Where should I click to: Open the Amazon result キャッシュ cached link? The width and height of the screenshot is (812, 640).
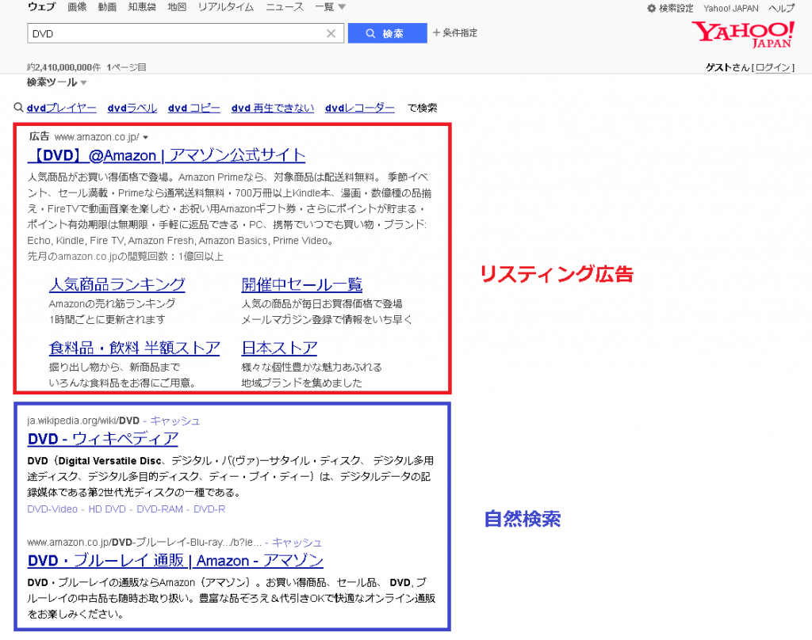point(297,543)
